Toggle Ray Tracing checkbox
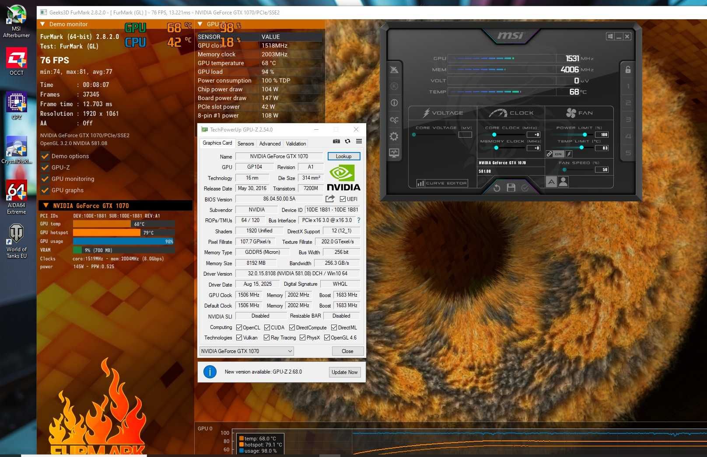Viewport: 707px width, 457px height. 266,338
